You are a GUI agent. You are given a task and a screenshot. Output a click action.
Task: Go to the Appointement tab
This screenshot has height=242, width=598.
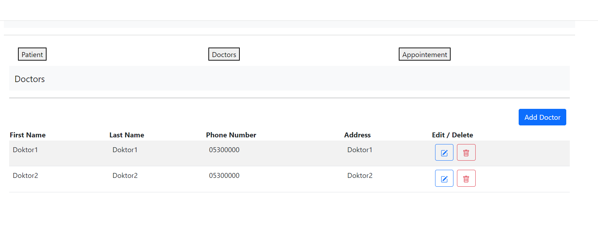(x=425, y=54)
